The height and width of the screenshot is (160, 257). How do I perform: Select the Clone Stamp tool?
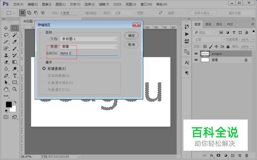[x=6, y=55]
